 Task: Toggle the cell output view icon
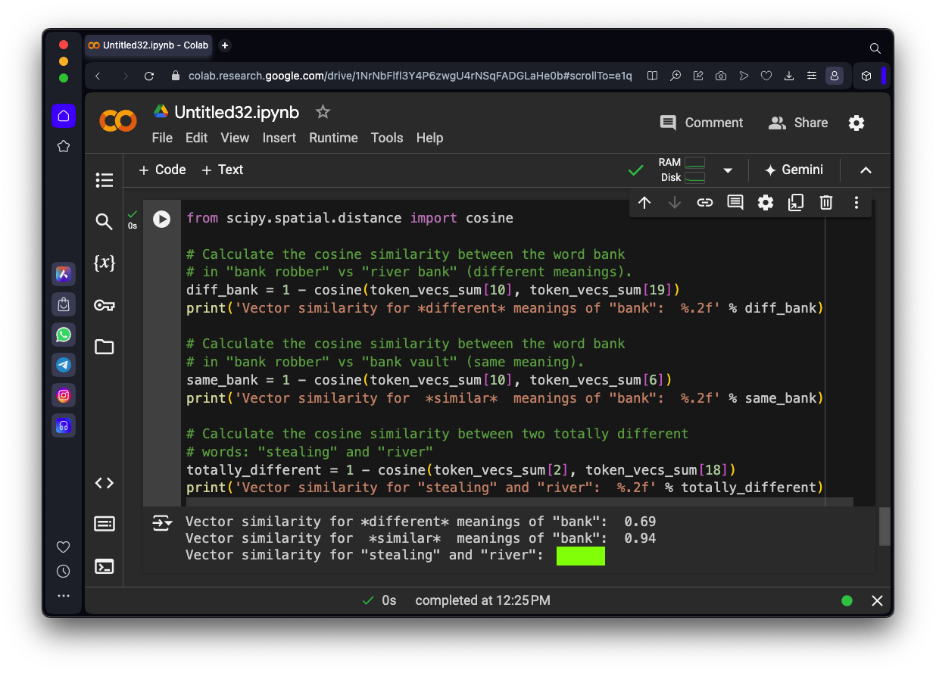pos(162,522)
